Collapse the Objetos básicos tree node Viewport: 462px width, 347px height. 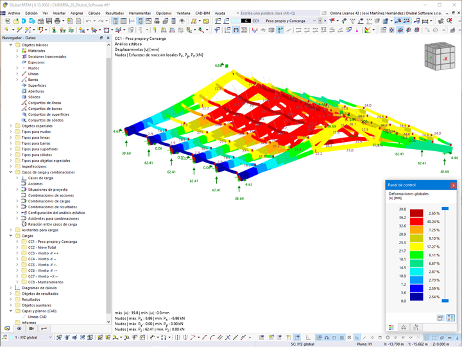click(x=11, y=45)
